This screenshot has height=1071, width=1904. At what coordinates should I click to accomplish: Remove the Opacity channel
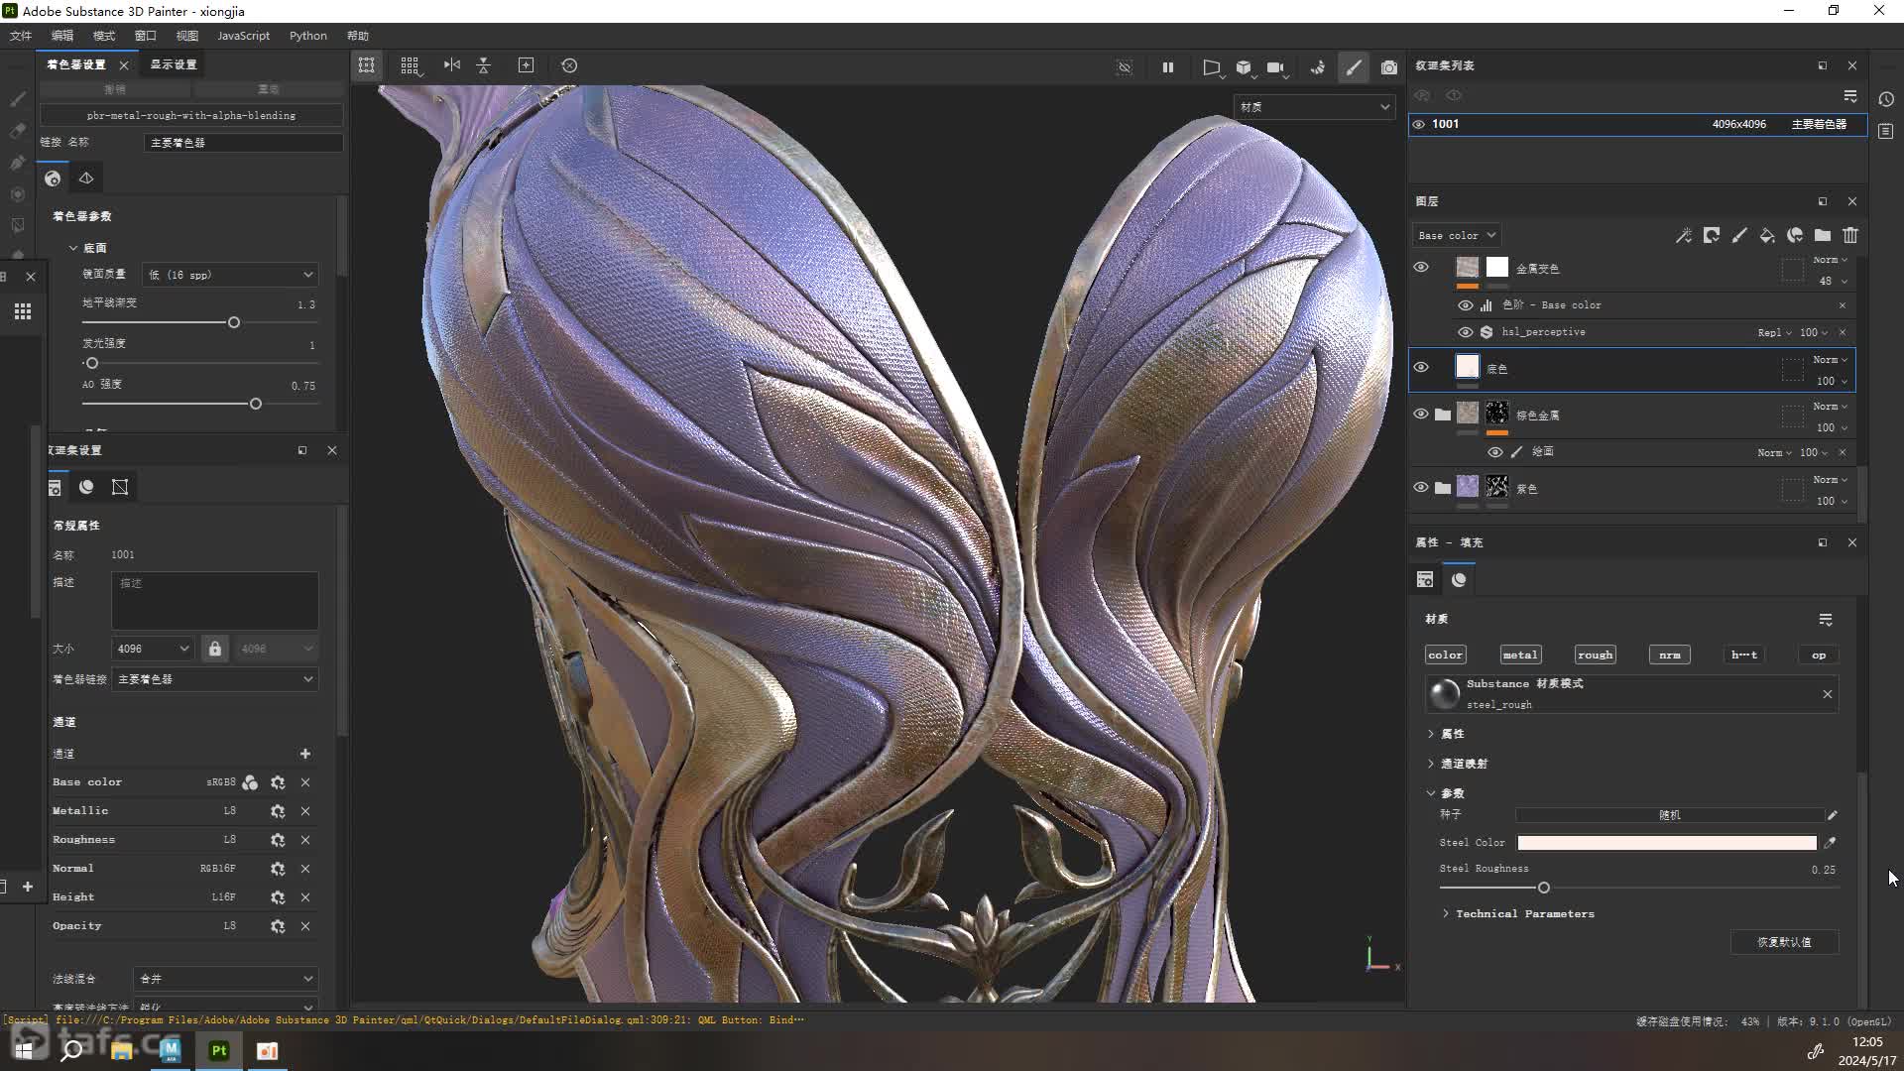tap(305, 926)
